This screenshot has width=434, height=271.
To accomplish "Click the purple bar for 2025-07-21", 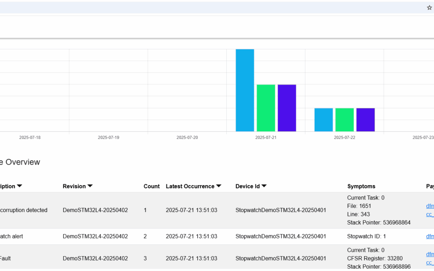I will point(287,108).
